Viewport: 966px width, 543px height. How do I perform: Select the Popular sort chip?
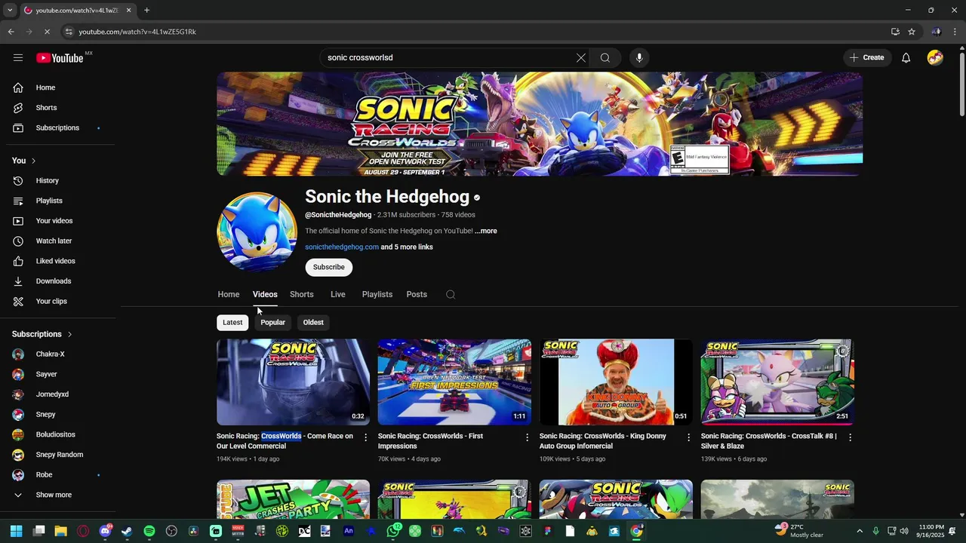pyautogui.click(x=273, y=323)
